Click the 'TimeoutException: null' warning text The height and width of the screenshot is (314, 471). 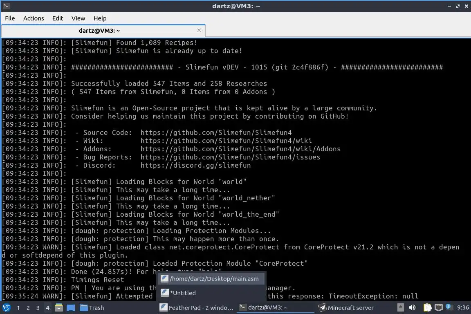point(373,296)
